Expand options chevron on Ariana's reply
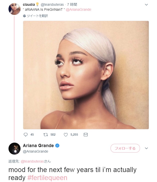The width and height of the screenshot is (157, 182). coord(146,148)
